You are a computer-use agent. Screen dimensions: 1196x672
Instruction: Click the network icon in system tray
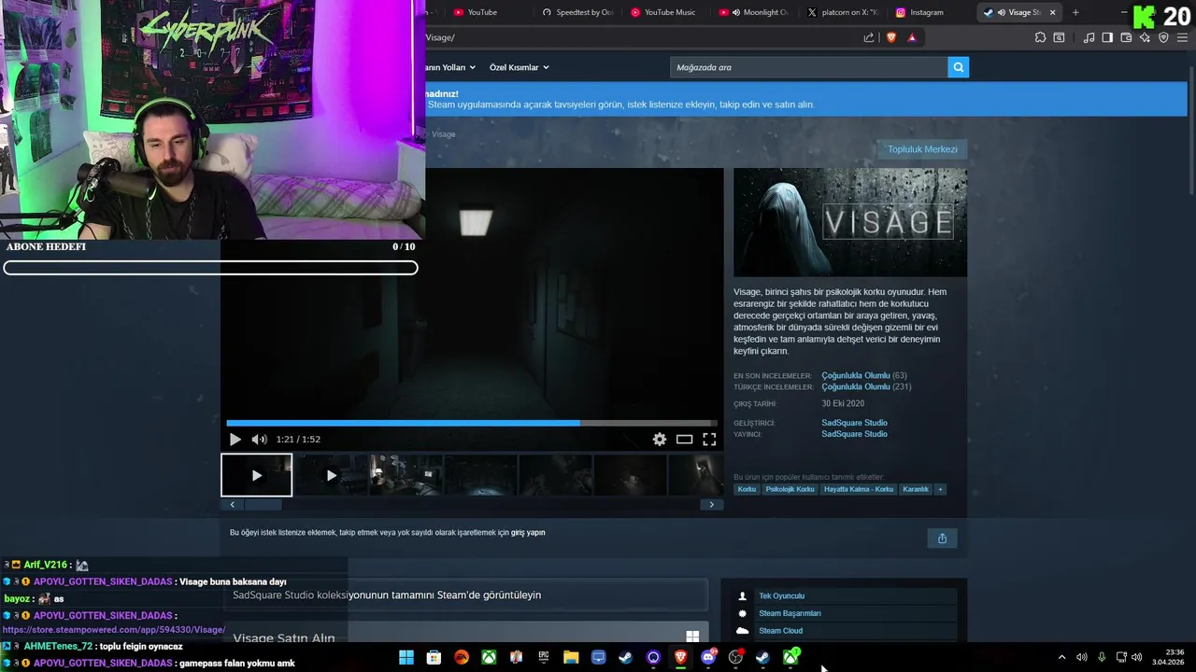[x=1121, y=657]
